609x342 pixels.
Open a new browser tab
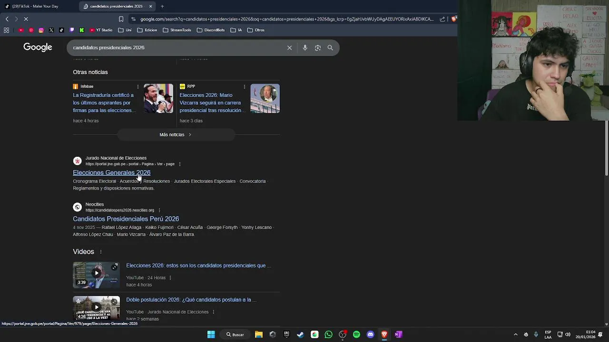coord(162,6)
